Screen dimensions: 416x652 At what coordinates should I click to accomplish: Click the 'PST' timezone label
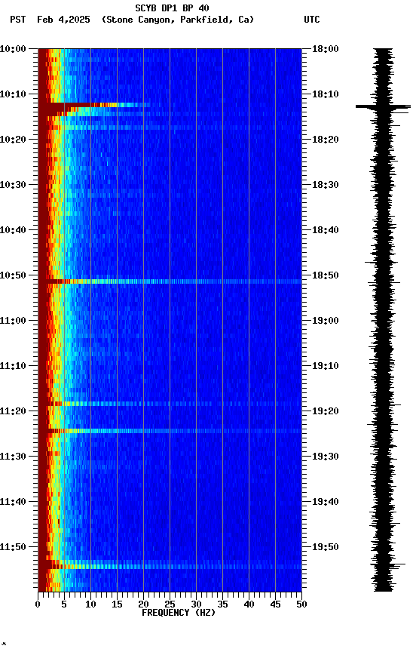[x=18, y=20]
